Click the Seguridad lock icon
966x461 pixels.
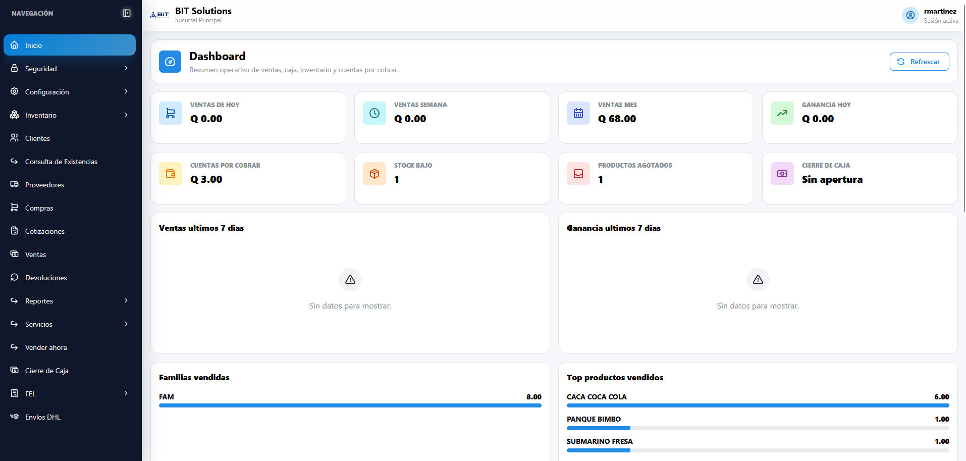click(x=15, y=68)
